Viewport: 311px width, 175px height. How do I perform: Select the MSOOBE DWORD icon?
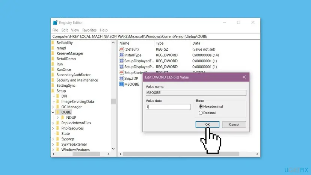[x=121, y=84]
